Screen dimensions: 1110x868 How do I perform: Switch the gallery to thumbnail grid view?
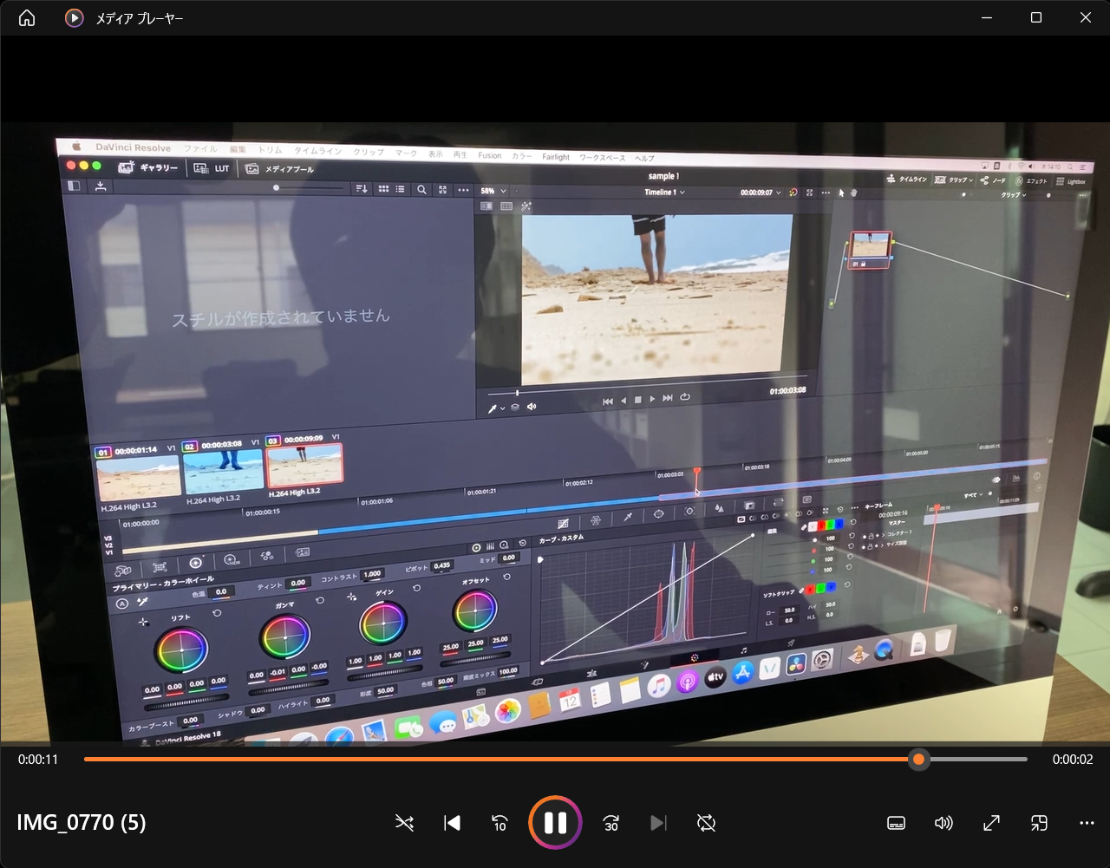pos(382,189)
